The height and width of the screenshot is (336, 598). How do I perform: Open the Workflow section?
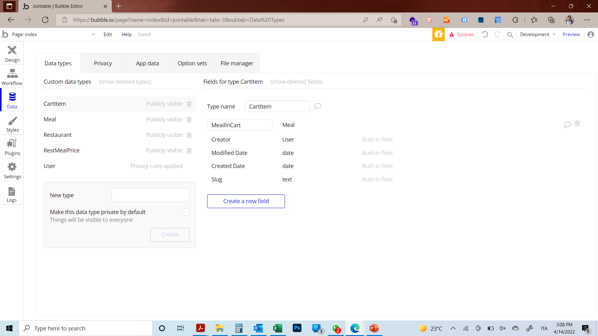coord(12,77)
